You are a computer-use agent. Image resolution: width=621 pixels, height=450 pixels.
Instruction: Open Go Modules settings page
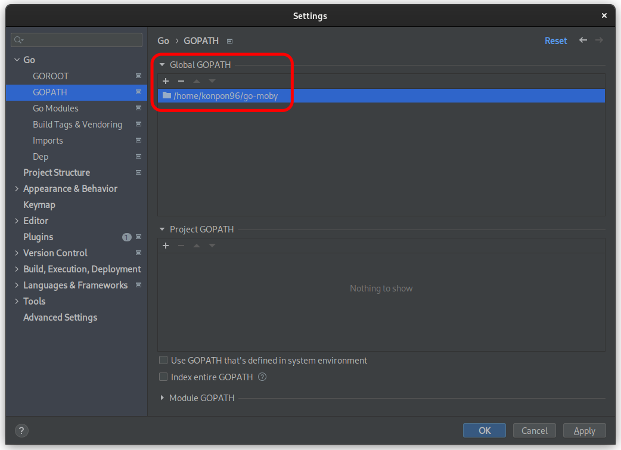pos(55,108)
